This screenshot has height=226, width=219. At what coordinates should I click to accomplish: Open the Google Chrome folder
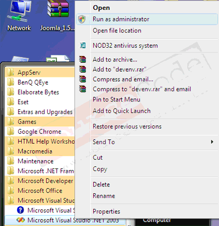40,132
